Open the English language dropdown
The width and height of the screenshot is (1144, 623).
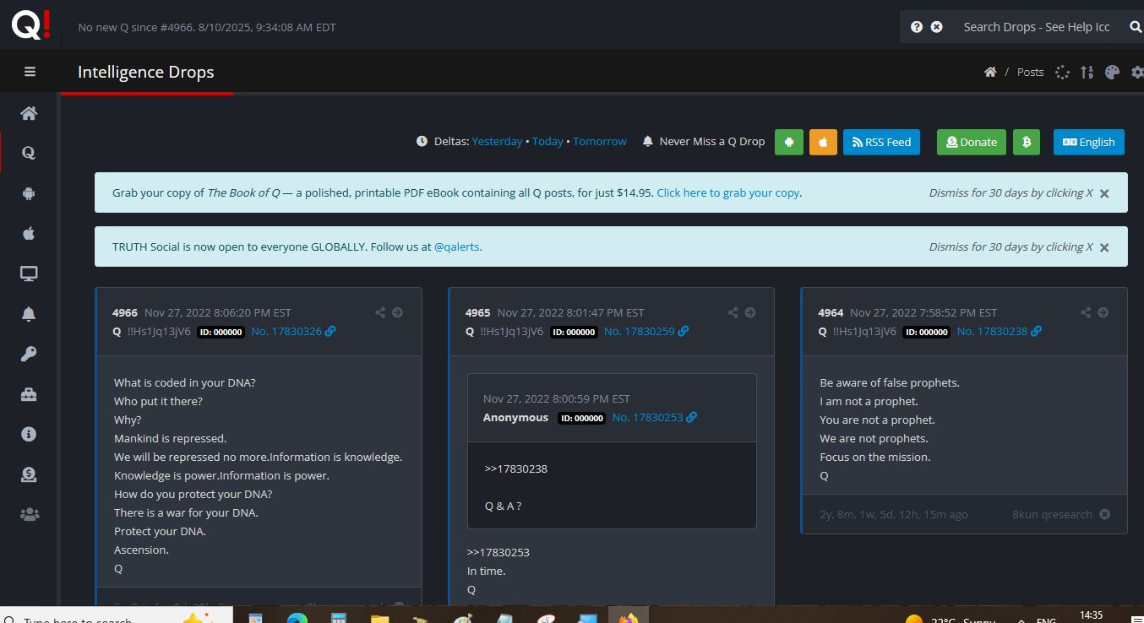(1088, 142)
